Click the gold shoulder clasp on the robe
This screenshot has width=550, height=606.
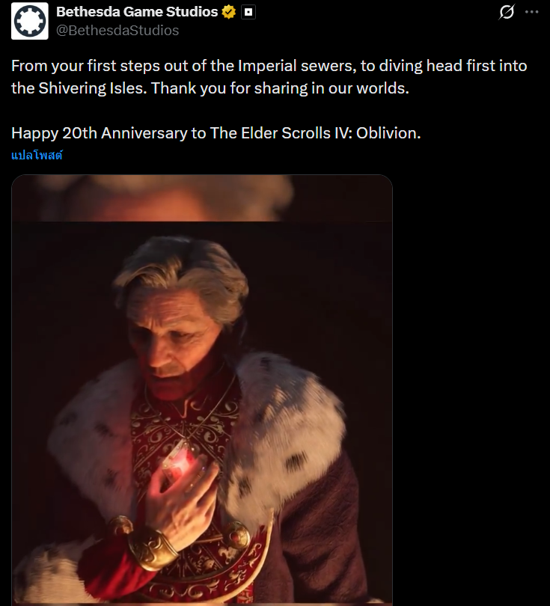[236, 535]
